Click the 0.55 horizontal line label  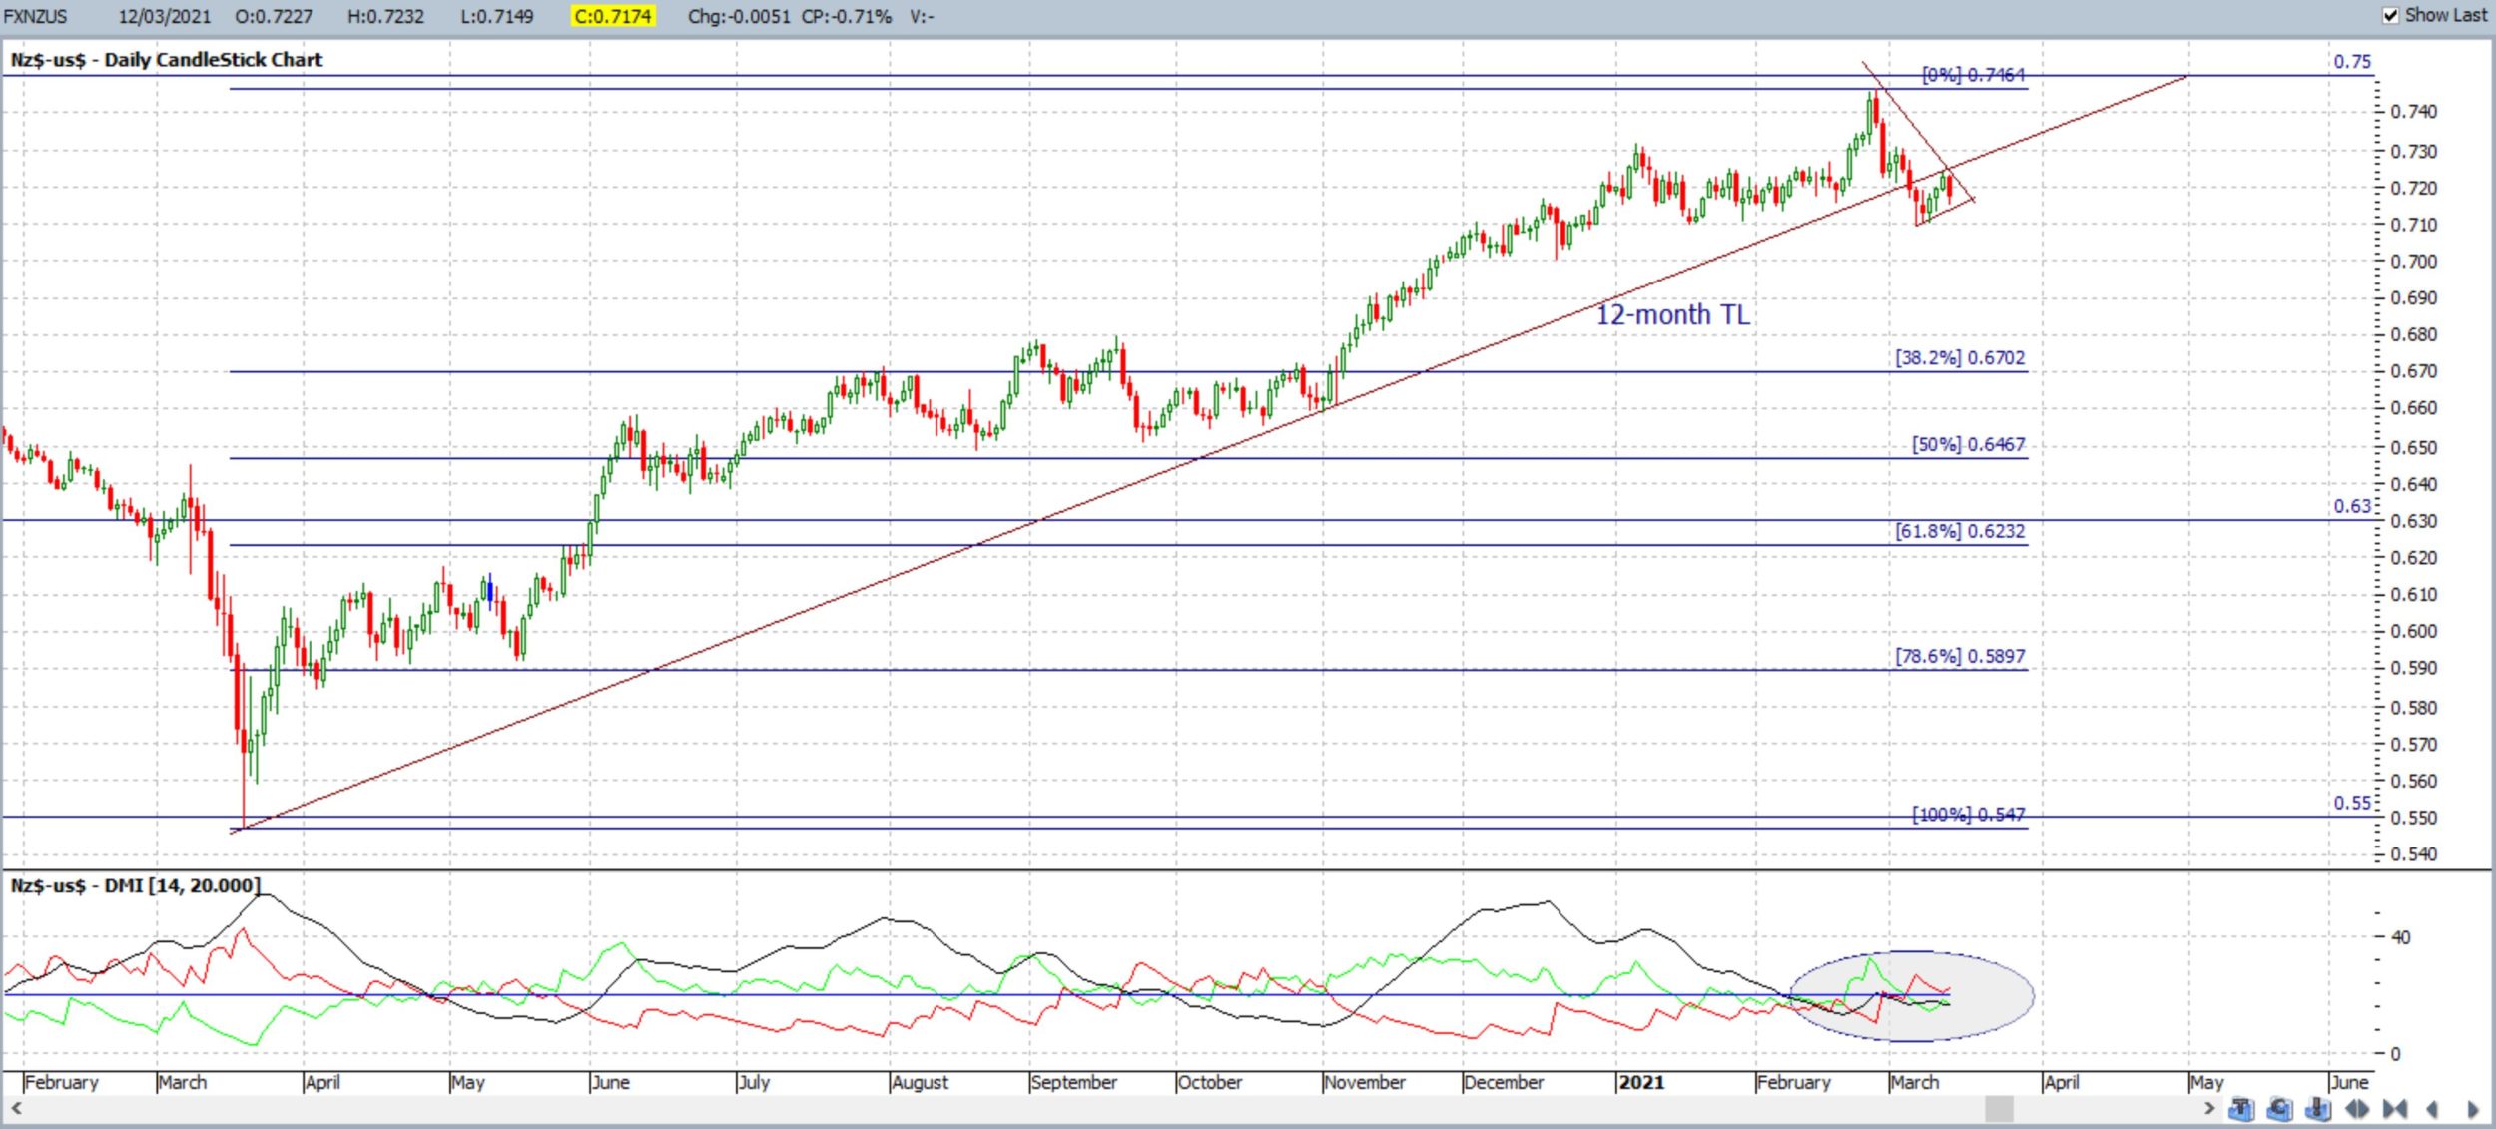[2352, 803]
